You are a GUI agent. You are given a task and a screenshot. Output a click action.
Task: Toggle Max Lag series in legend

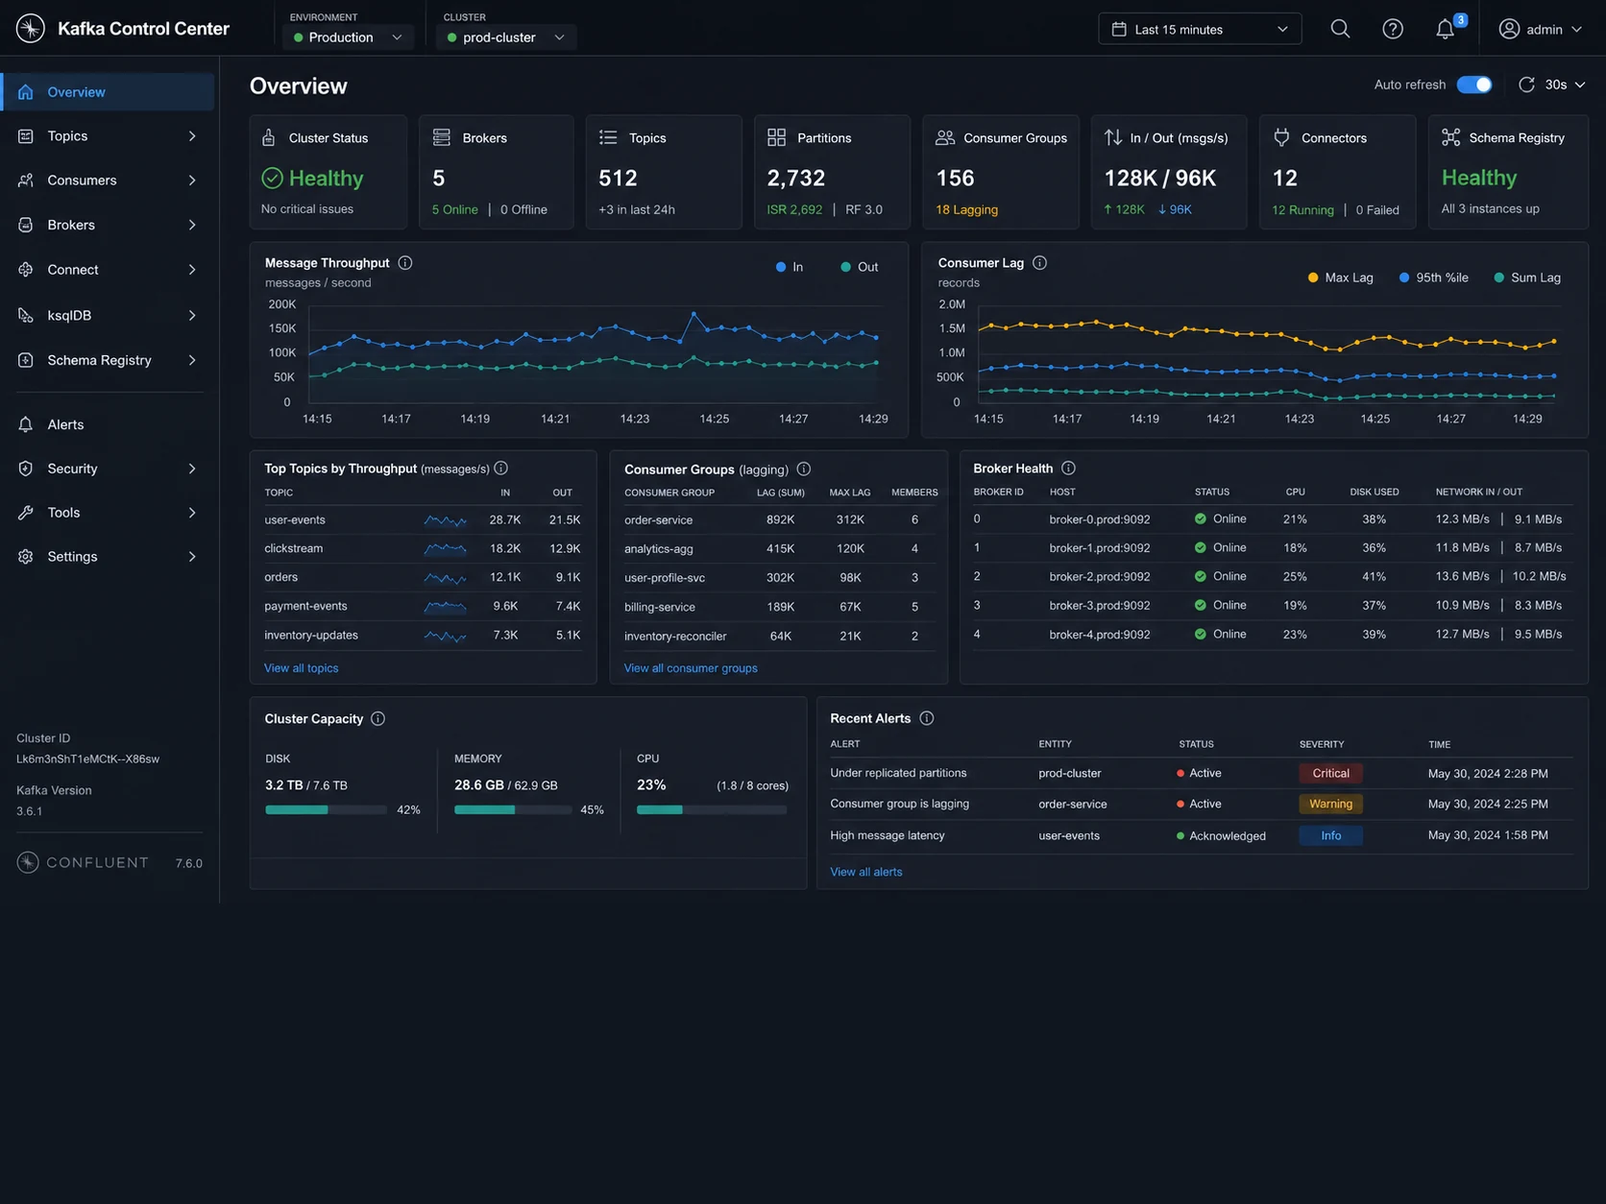point(1341,277)
